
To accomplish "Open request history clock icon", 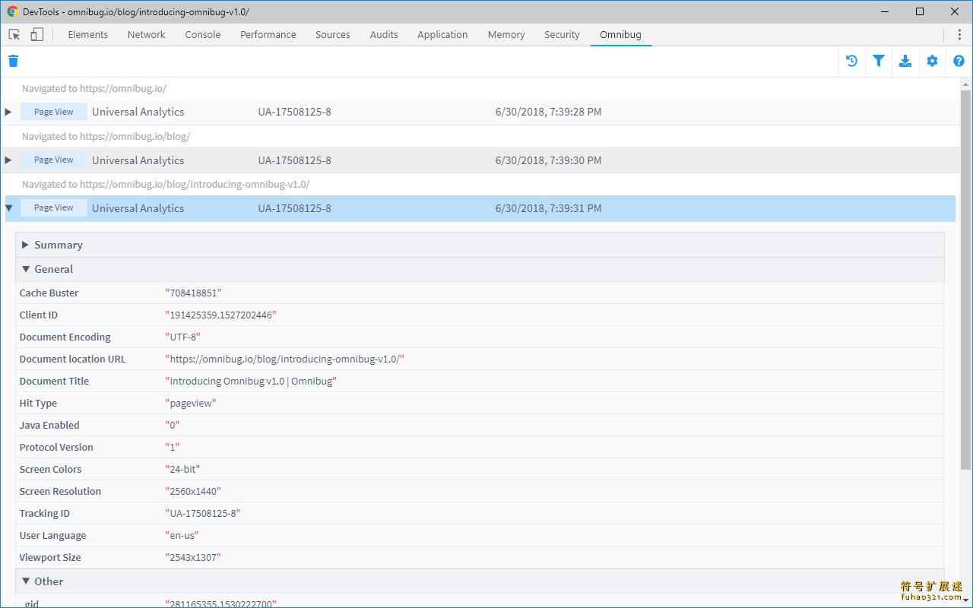I will click(x=851, y=62).
